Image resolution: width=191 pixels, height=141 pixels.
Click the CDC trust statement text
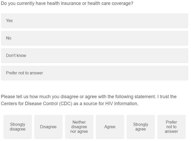[89, 100]
